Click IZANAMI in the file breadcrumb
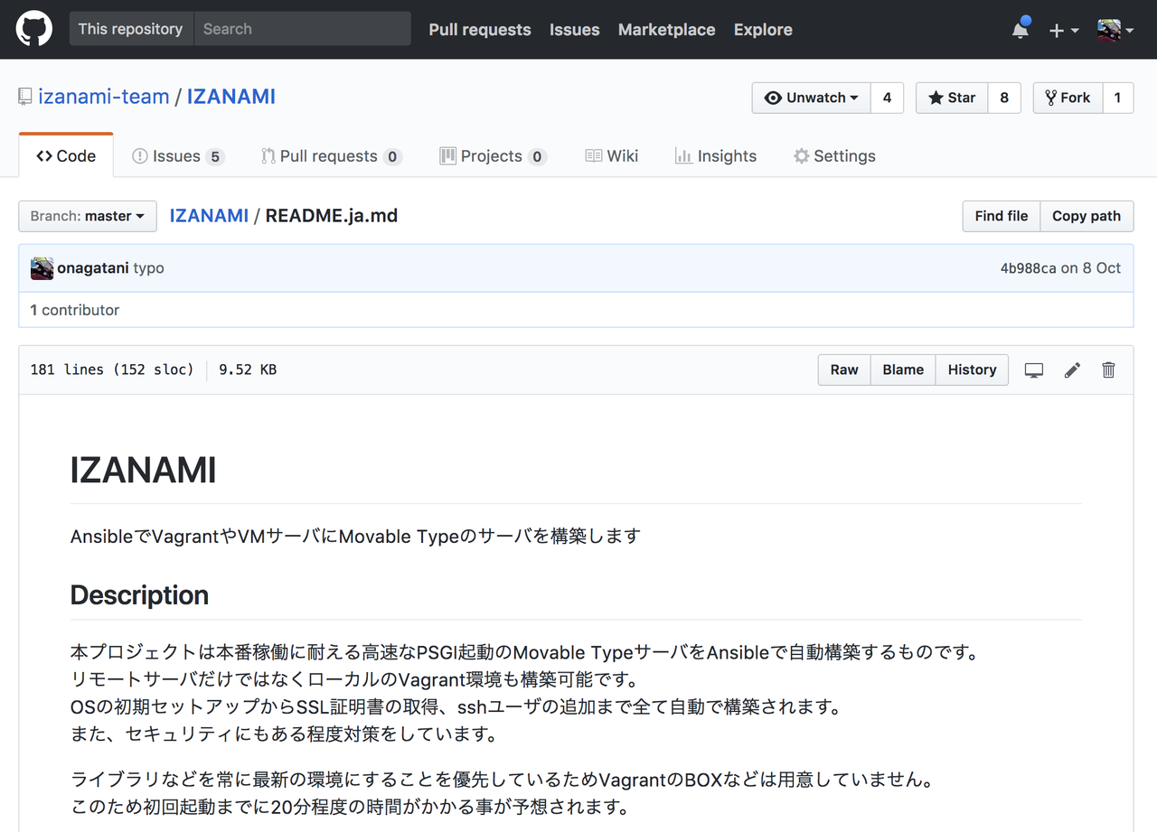Image resolution: width=1157 pixels, height=832 pixels. click(209, 216)
